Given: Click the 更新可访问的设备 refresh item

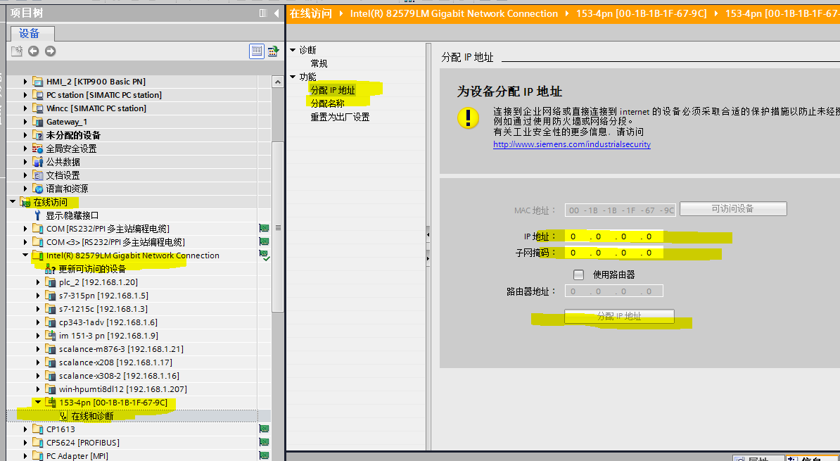Looking at the screenshot, I should click(91, 269).
